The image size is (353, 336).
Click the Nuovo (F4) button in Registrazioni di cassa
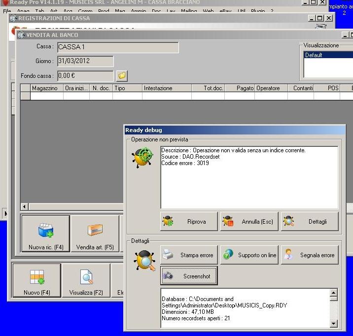pos(36,280)
